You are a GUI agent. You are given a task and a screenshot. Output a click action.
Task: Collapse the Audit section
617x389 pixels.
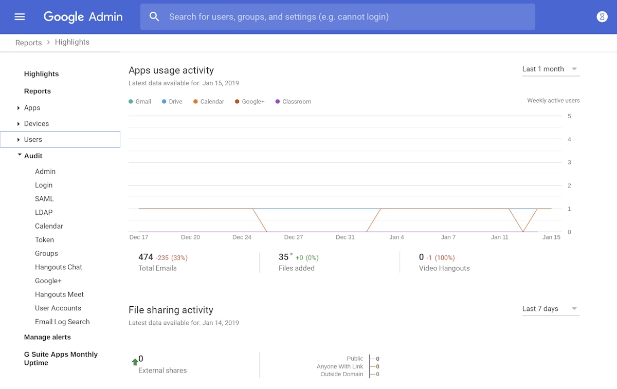[x=20, y=155]
